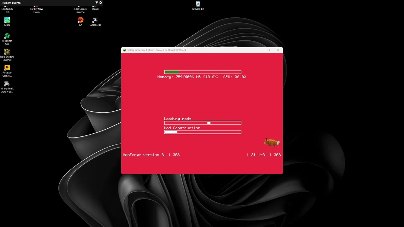Image resolution: width=404 pixels, height=227 pixels.
Task: Open the Recent Events filter icon
Action: pyautogui.click(x=97, y=3)
